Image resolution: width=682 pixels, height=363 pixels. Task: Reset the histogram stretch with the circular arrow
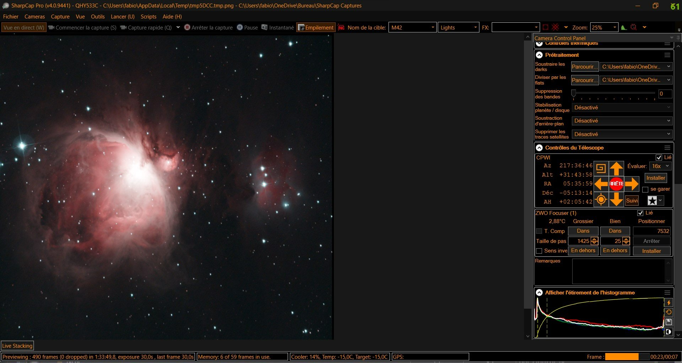669,312
